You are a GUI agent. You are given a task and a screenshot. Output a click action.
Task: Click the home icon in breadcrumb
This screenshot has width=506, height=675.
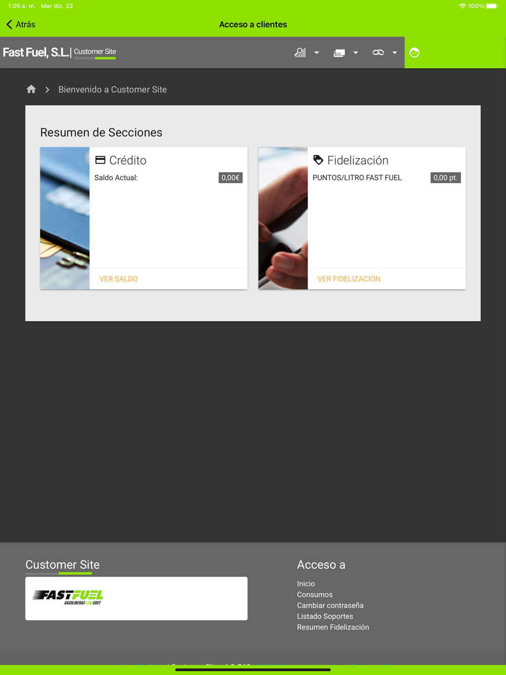coord(31,90)
